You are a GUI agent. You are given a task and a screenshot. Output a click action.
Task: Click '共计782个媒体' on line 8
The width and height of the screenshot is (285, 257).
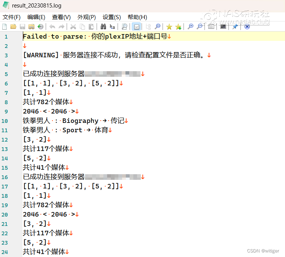[x=46, y=102]
